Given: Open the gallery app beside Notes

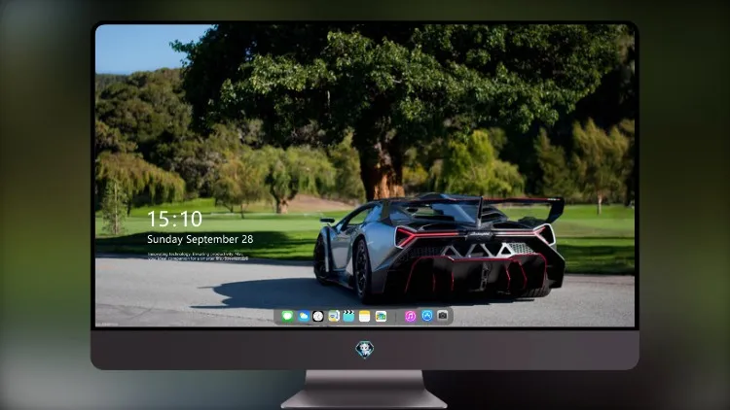Looking at the screenshot, I should click(381, 316).
